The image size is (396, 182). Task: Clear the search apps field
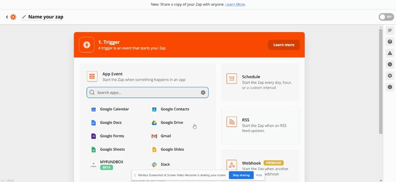pyautogui.click(x=203, y=93)
